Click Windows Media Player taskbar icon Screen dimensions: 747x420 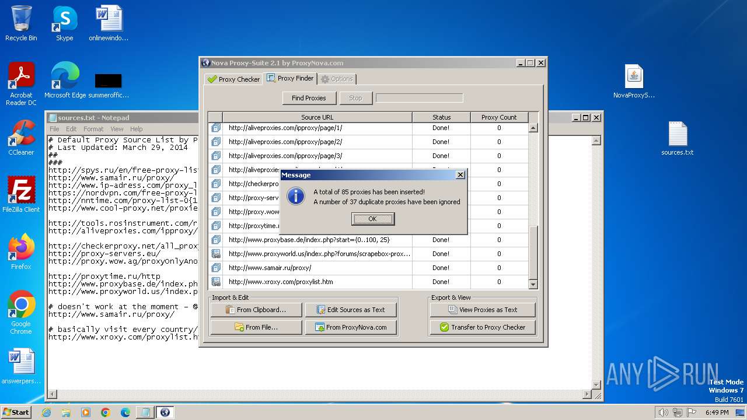point(86,412)
